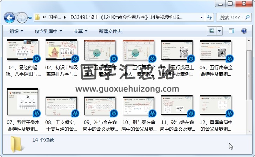
Task: Select video thumbnail 04、五行丙丁火
Action: click(x=139, y=50)
